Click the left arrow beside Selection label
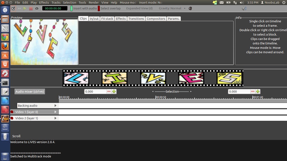The height and width of the screenshot is (161, 287). [153, 91]
